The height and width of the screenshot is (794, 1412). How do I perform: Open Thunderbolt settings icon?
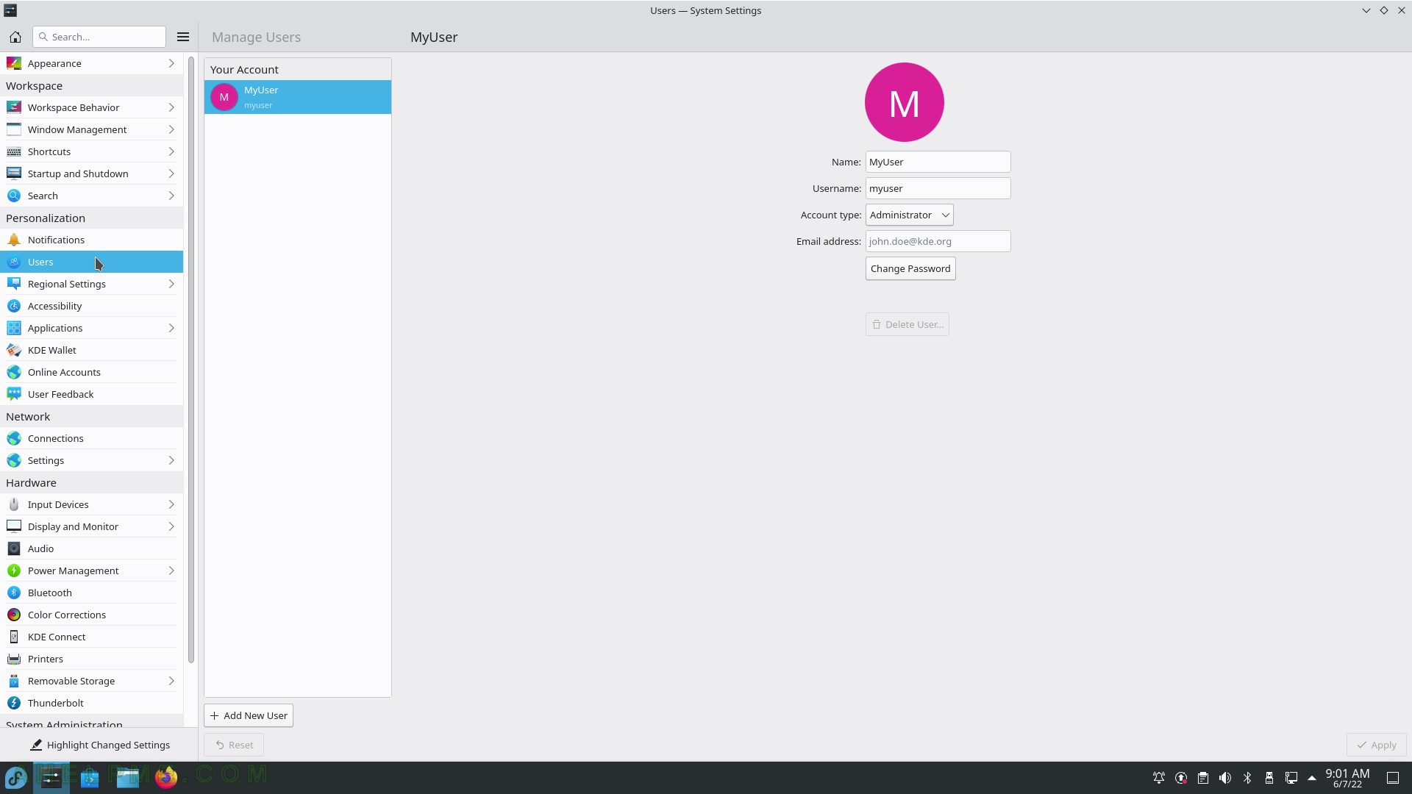[14, 703]
